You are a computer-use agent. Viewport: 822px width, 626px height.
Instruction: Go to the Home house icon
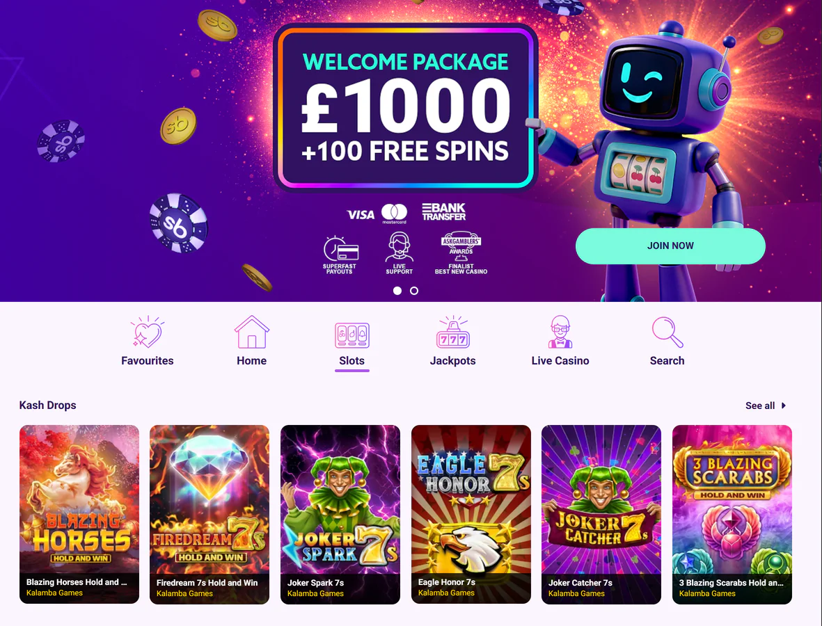pos(252,332)
